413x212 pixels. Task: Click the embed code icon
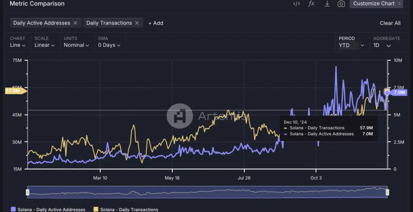[296, 4]
